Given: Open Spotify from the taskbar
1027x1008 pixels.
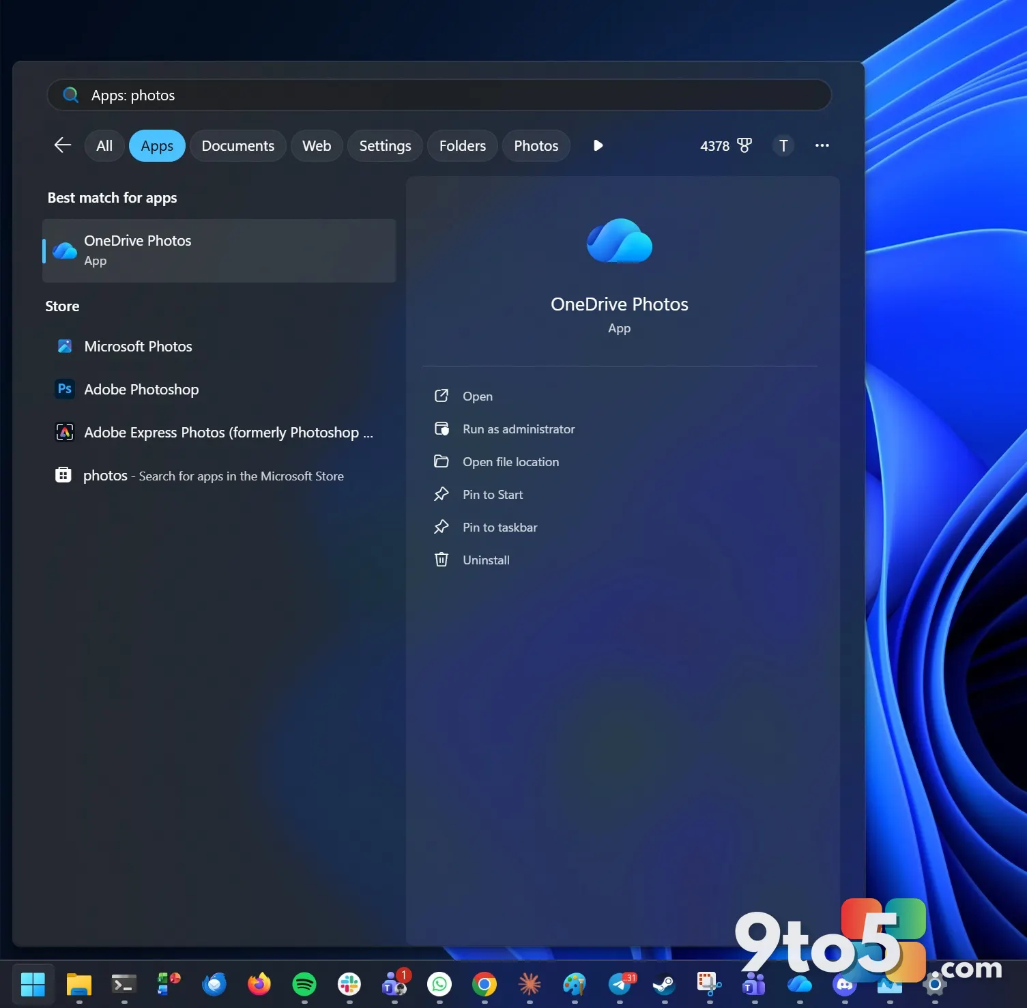Looking at the screenshot, I should tap(304, 984).
